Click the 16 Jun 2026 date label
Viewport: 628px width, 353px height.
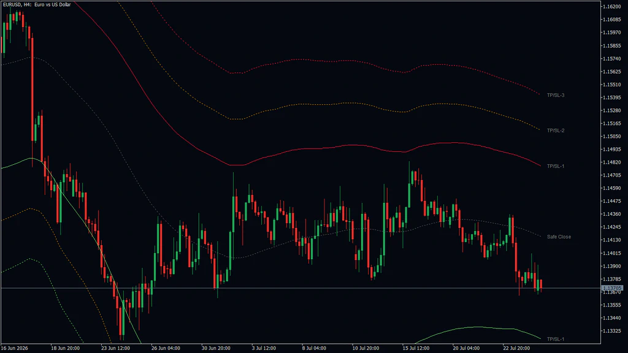tap(14, 348)
